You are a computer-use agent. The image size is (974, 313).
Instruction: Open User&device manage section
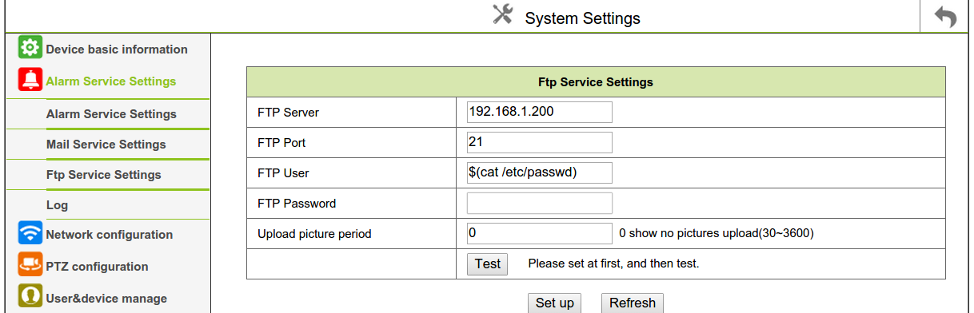pos(106,299)
